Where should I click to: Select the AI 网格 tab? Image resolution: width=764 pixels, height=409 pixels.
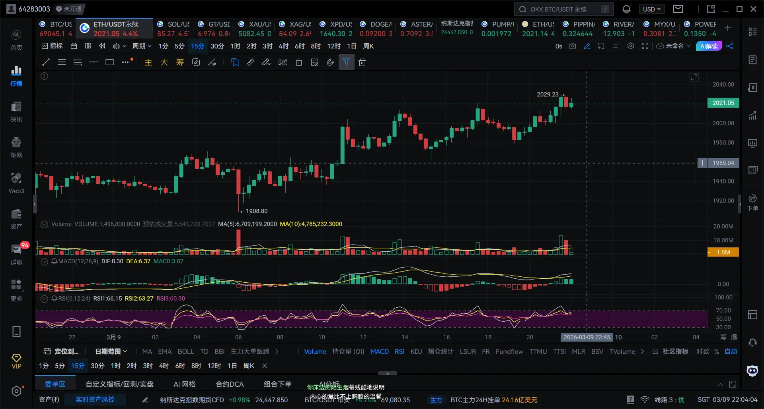point(185,384)
